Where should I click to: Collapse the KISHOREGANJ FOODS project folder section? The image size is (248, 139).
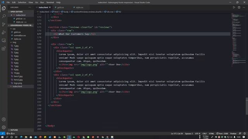[21, 25]
